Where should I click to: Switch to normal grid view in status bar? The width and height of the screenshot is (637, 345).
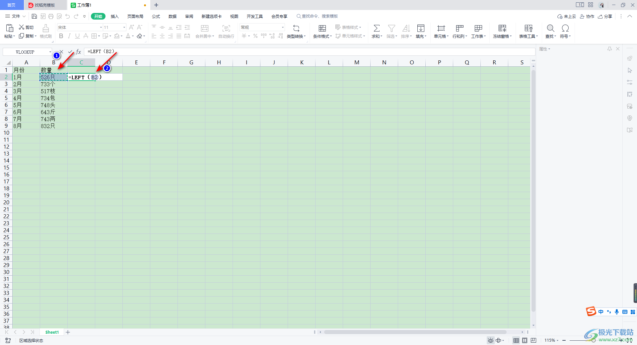click(x=516, y=340)
